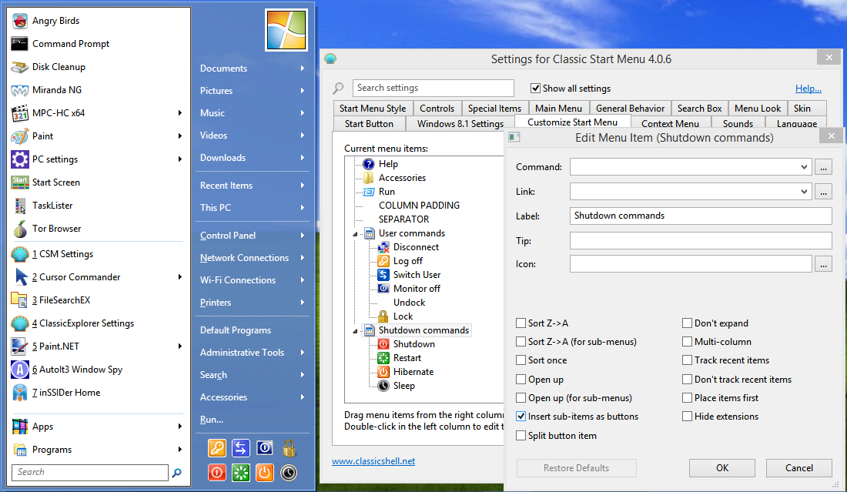Viewport: 847px width, 492px height.
Task: Click the black Sleep clock button
Action: (289, 473)
